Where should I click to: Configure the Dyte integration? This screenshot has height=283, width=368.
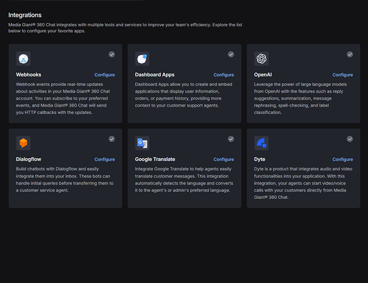[x=343, y=159]
